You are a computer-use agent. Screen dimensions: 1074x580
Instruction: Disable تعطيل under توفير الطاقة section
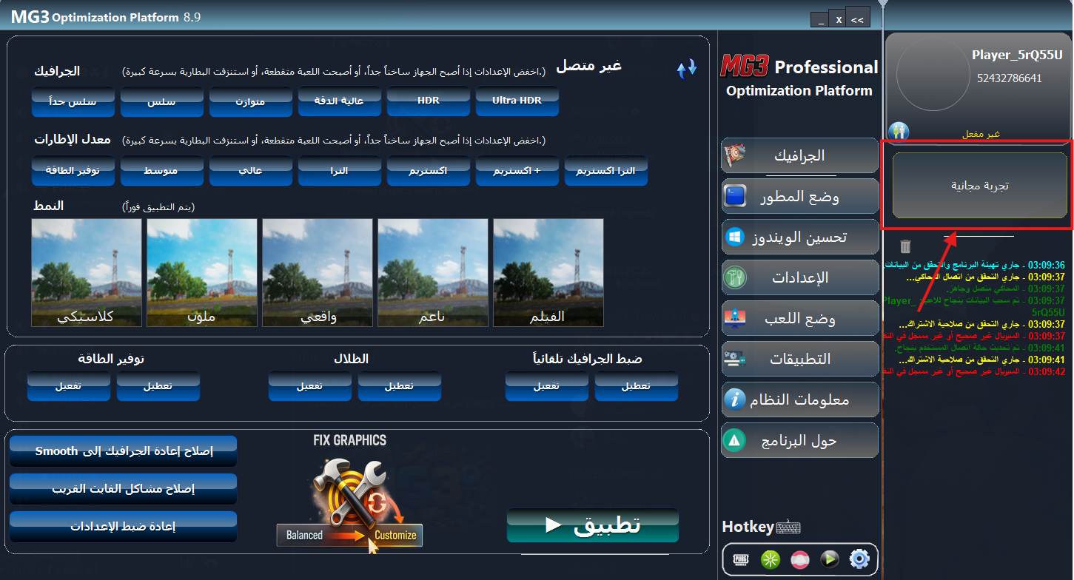click(x=158, y=385)
